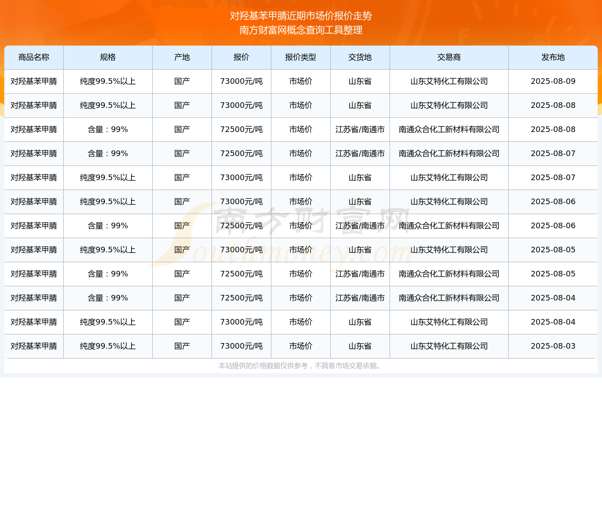Select 含量：99% in the 2025-08-04 row
This screenshot has width=602, height=518.
tap(108, 298)
